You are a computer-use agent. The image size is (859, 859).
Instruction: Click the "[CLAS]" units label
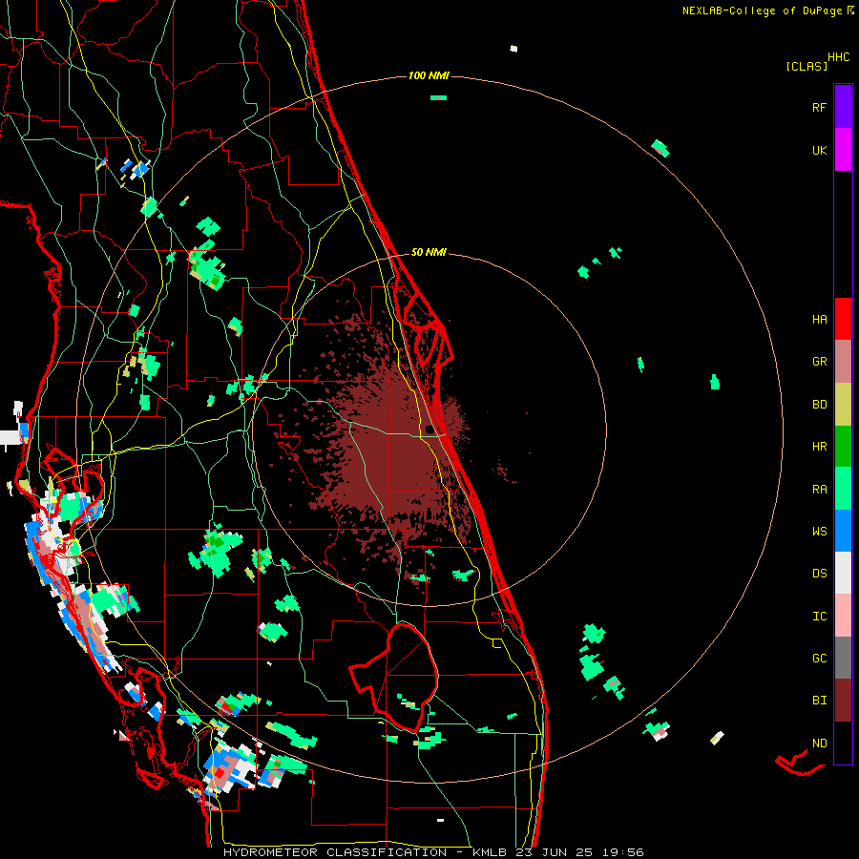[x=807, y=66]
